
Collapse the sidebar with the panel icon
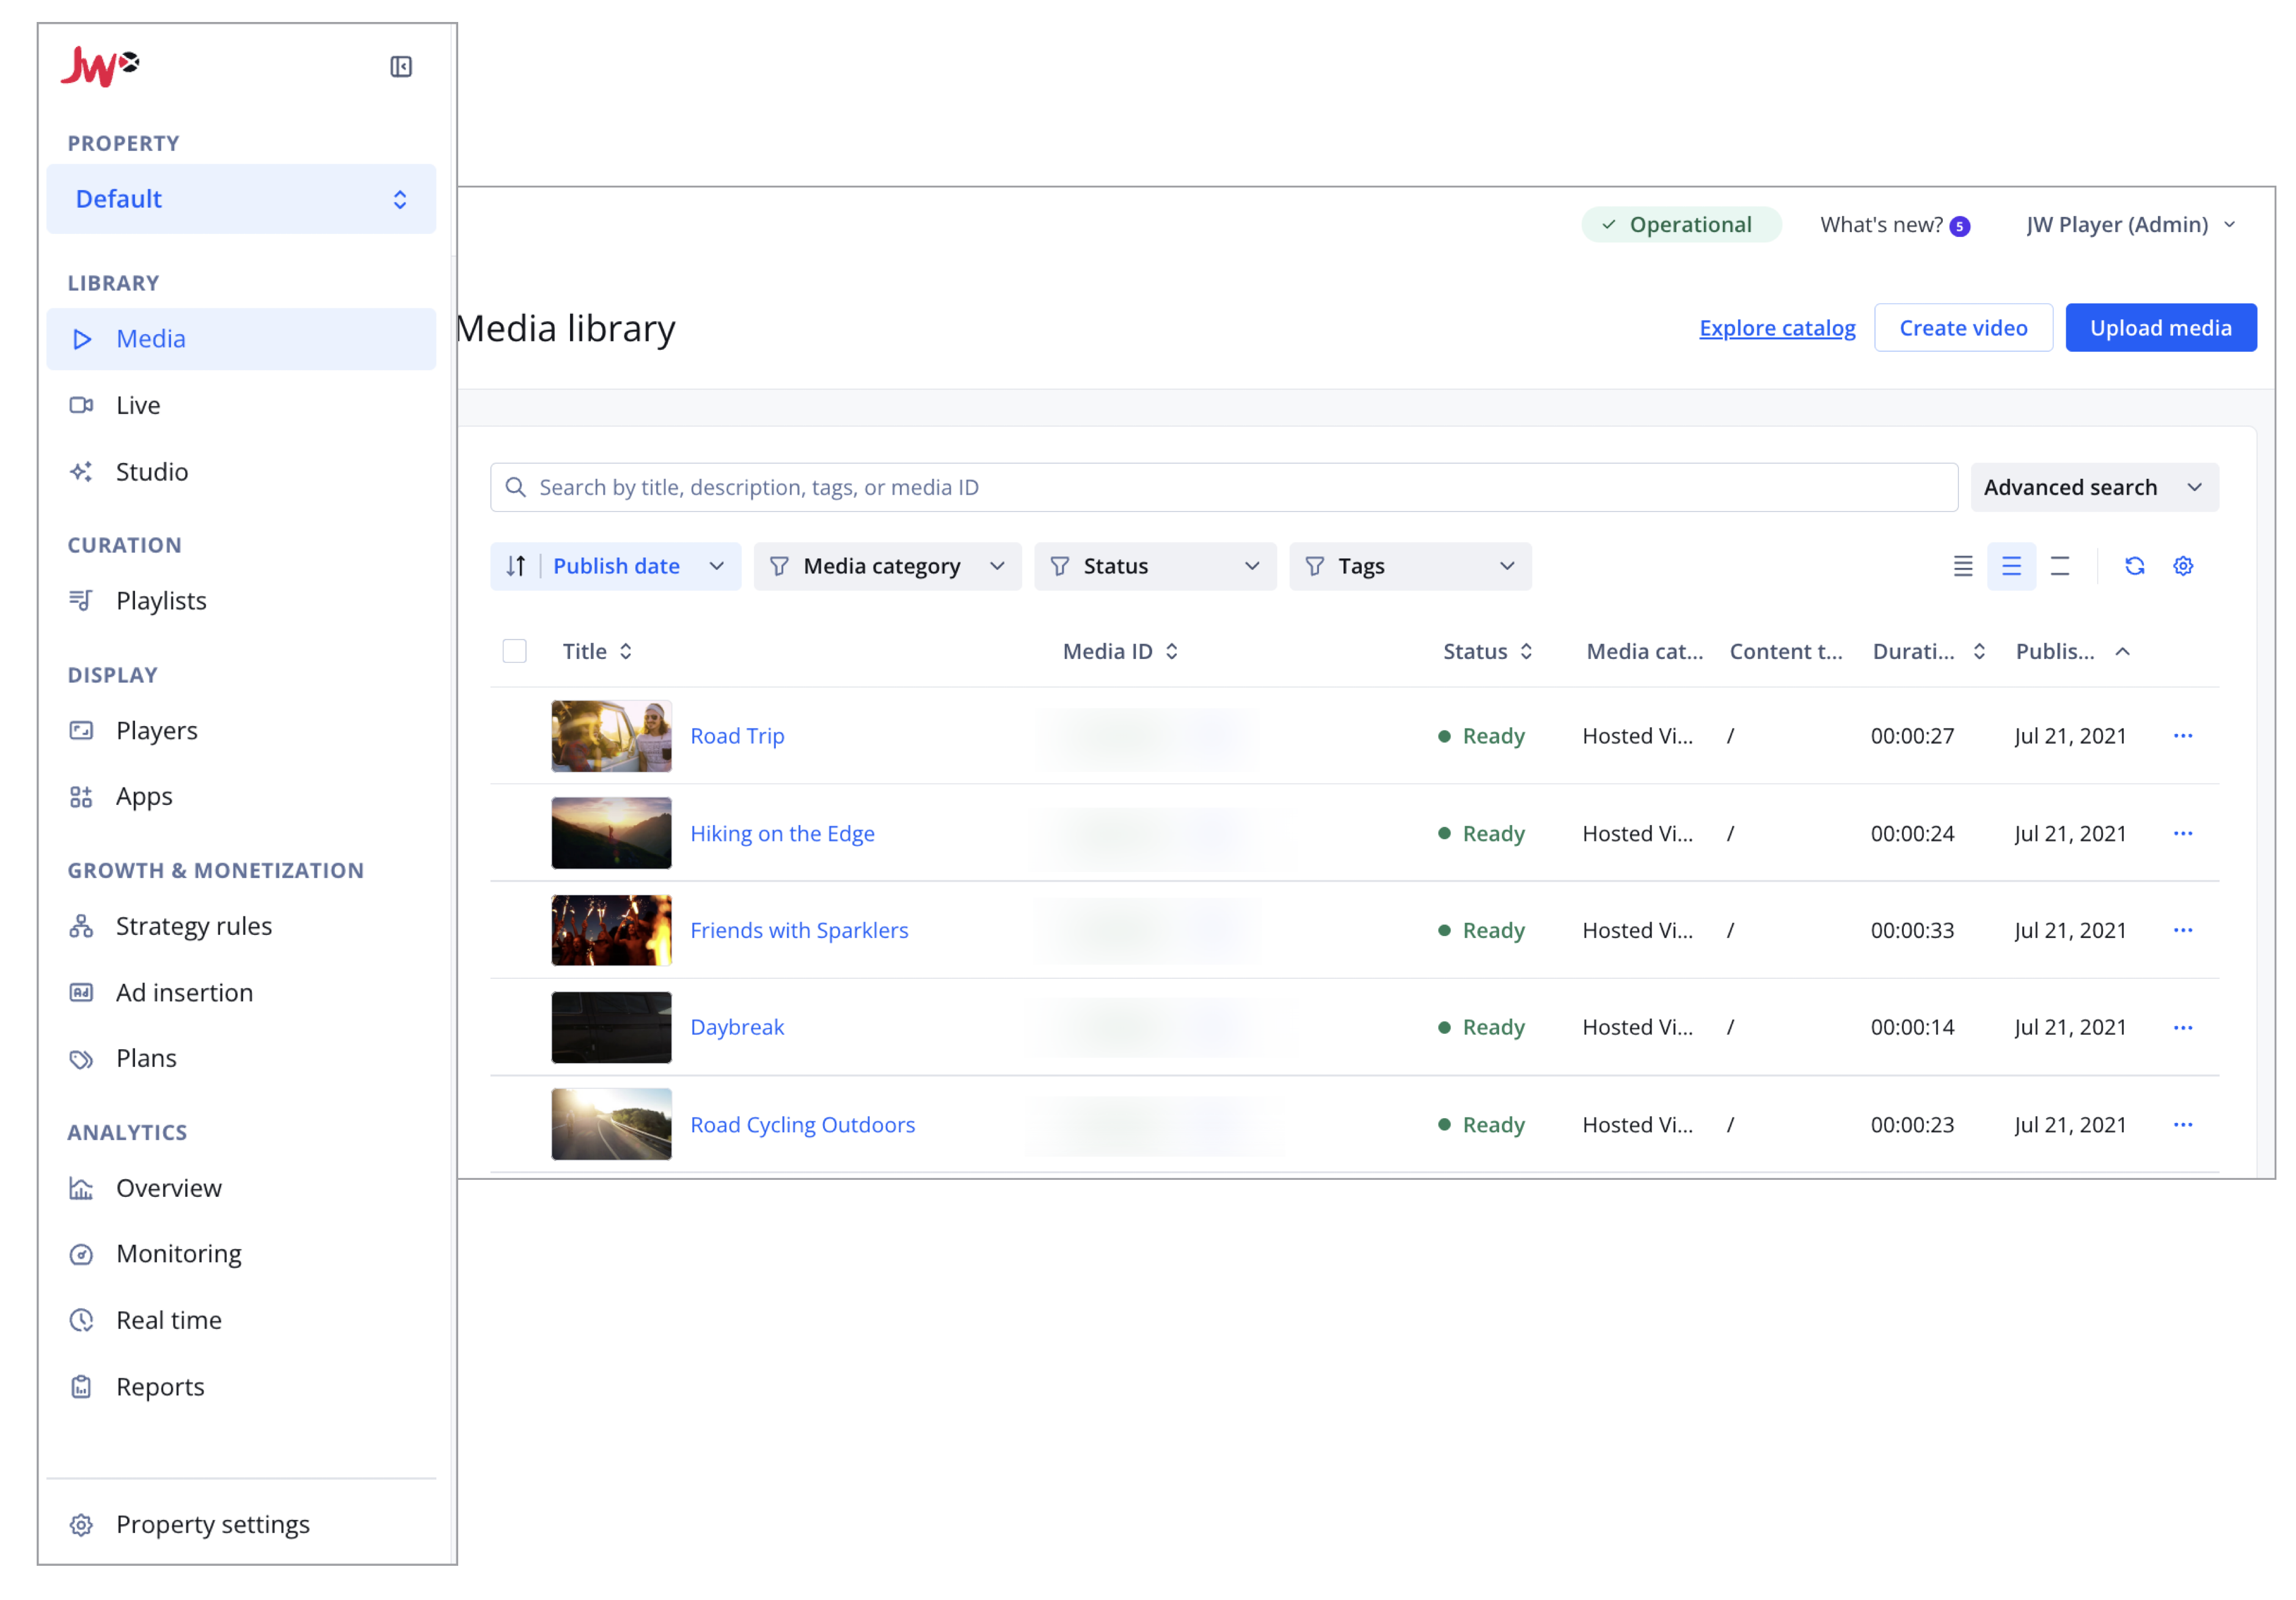[x=401, y=67]
